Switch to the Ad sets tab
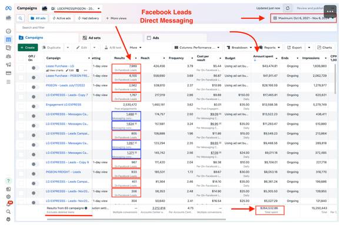Viewport: 353px width, 225px height. (x=92, y=38)
